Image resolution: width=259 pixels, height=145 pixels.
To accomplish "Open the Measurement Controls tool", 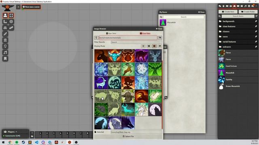I will (5, 21).
